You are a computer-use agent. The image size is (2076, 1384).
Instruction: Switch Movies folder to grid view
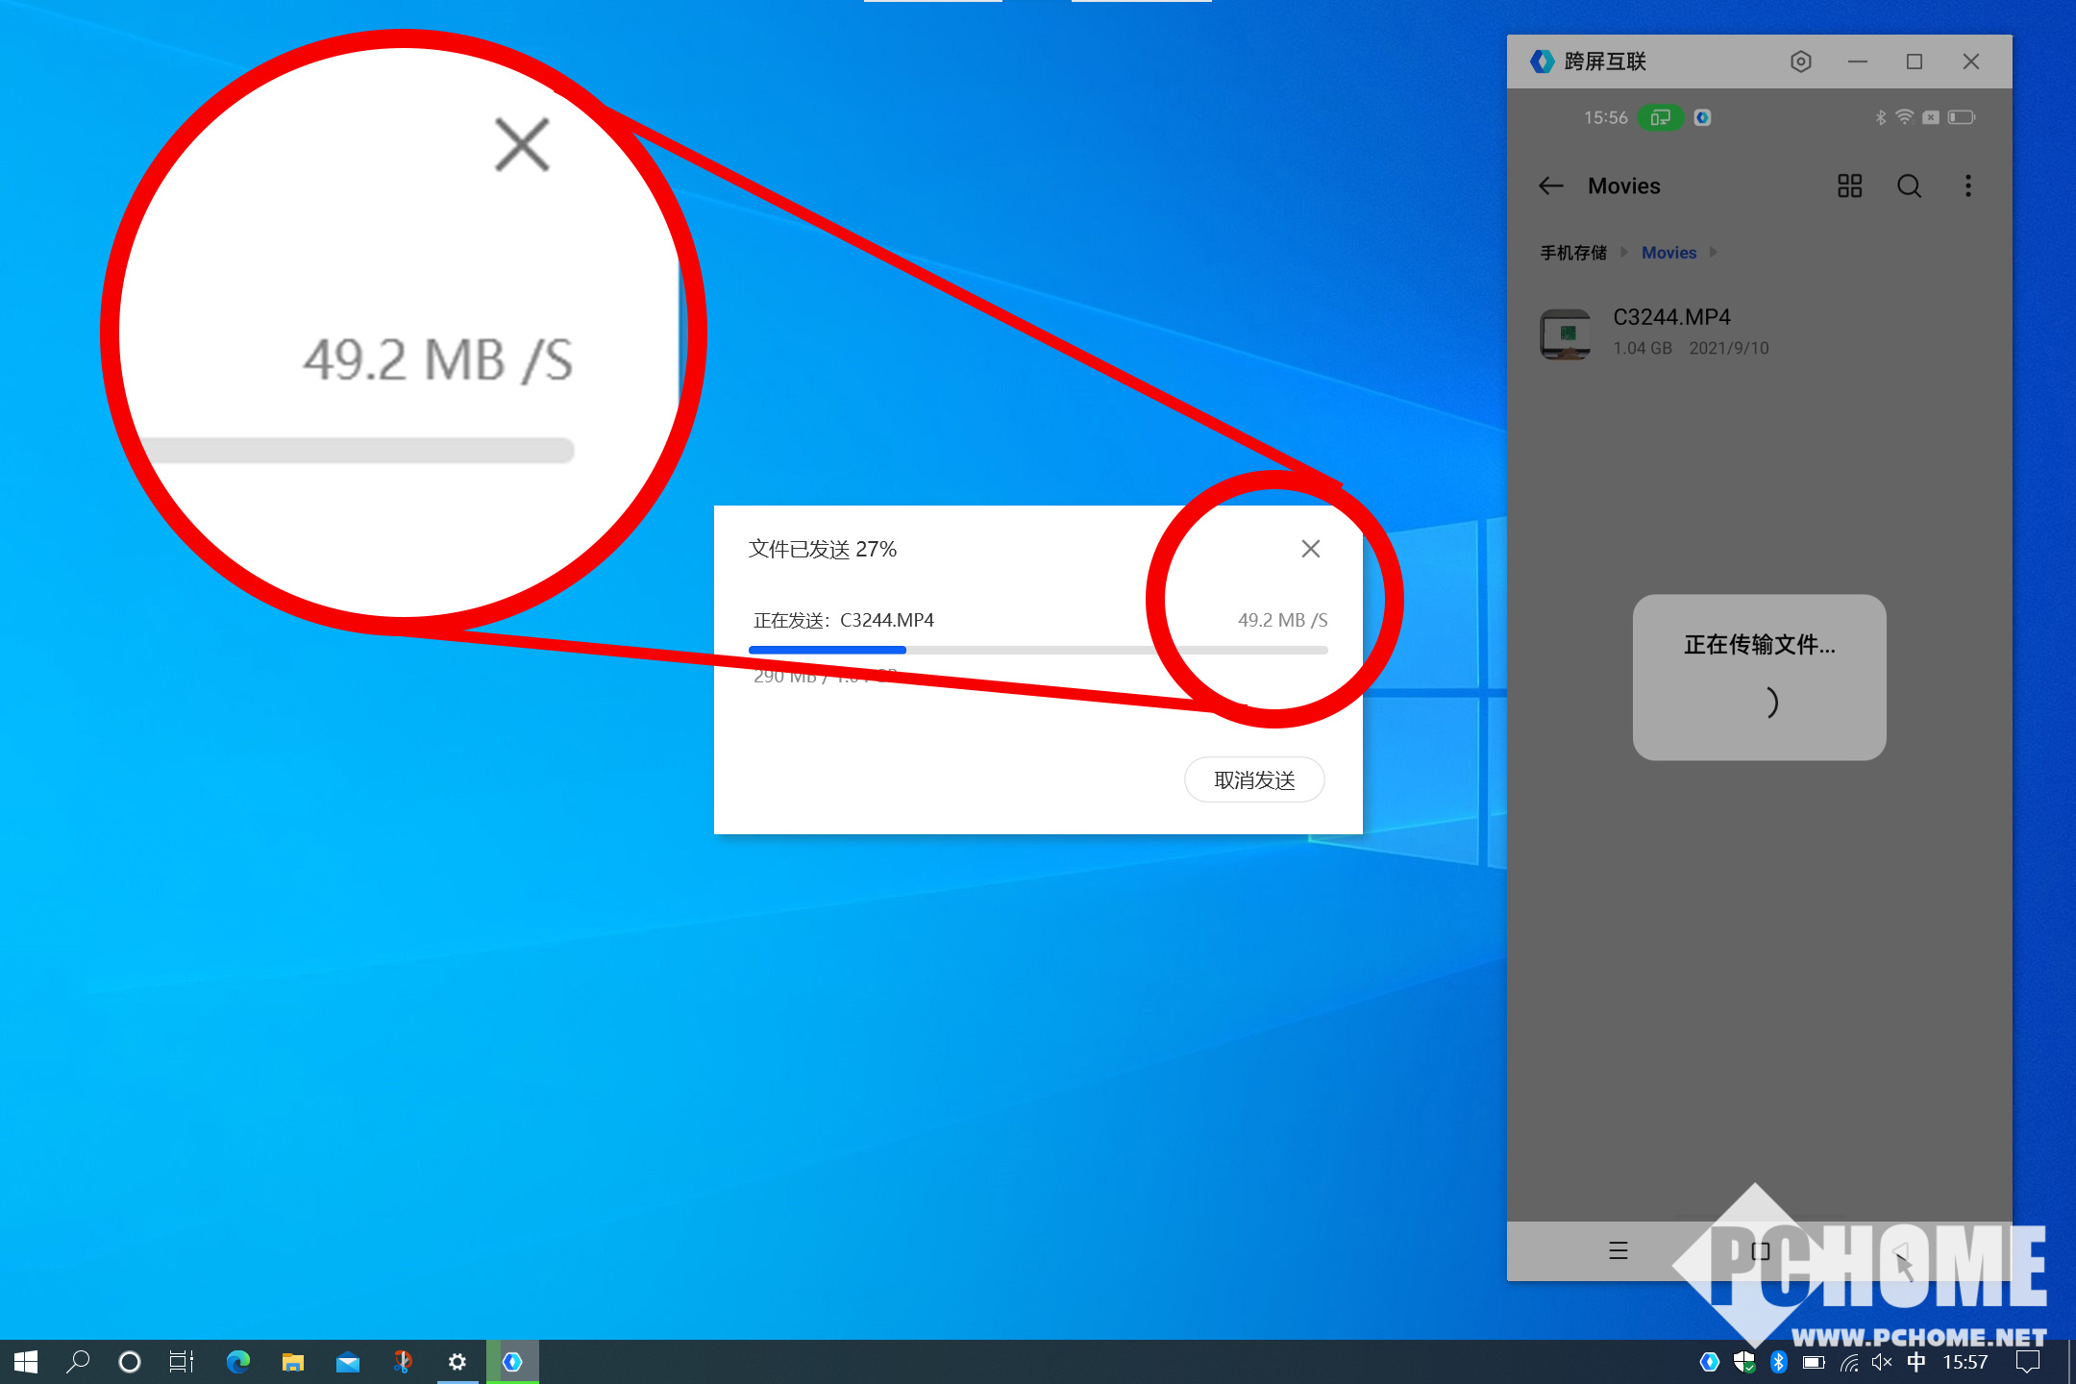[x=1849, y=185]
